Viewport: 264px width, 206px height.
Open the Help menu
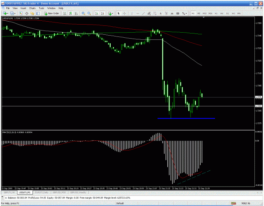[x=61, y=8]
